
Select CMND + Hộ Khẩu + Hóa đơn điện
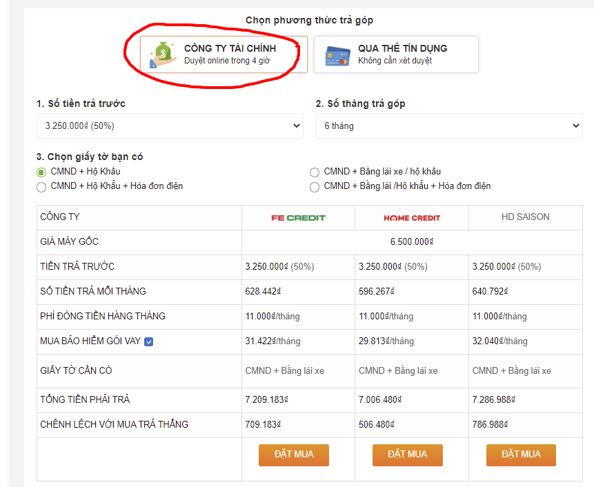(42, 186)
